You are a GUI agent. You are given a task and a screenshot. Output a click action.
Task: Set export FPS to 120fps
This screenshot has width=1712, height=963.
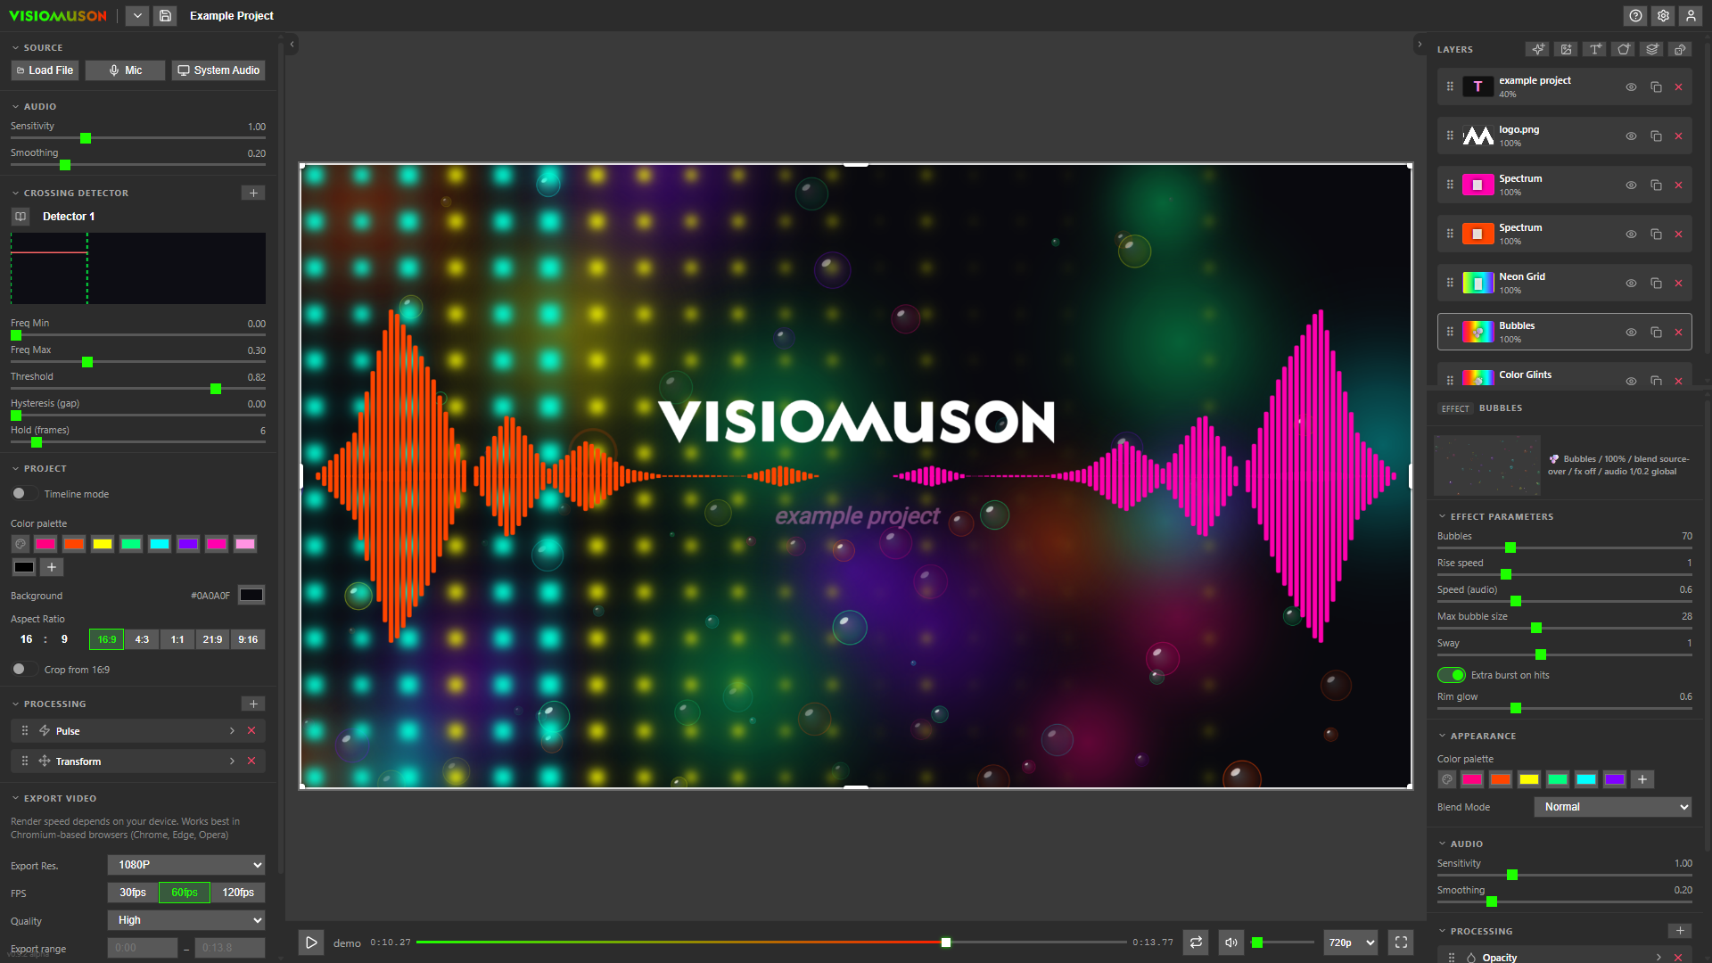click(x=238, y=893)
